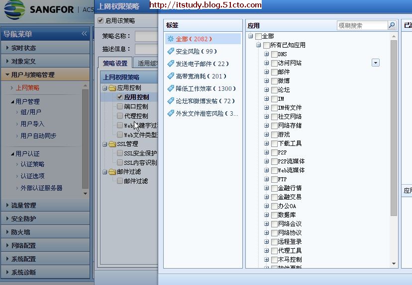Collapse the 用户管理 section
This screenshot has height=285, width=412.
point(12,102)
